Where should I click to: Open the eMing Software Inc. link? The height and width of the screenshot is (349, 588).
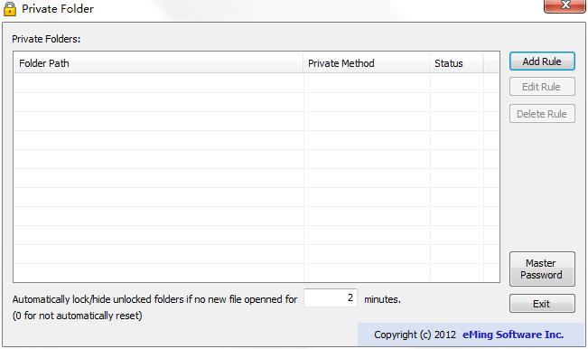pyautogui.click(x=513, y=335)
